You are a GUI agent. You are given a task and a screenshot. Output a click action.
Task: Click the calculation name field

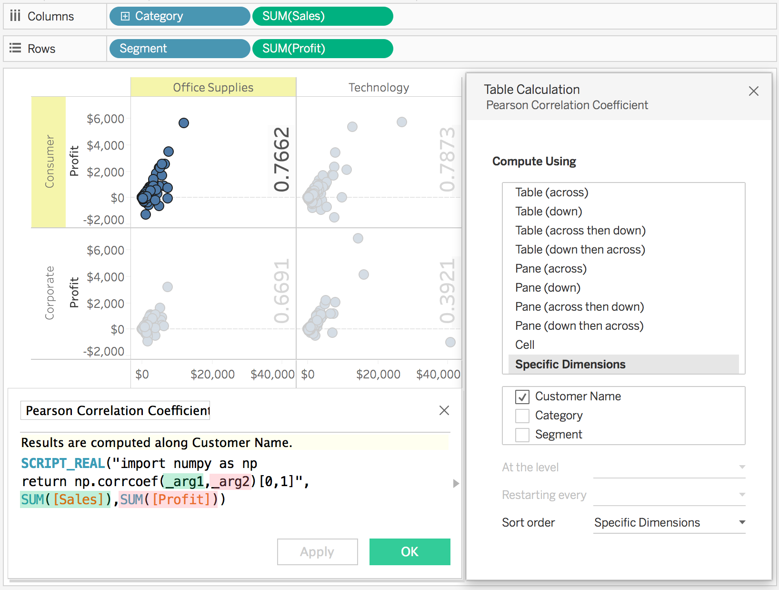coord(115,410)
